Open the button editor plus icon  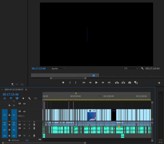pos(159,83)
